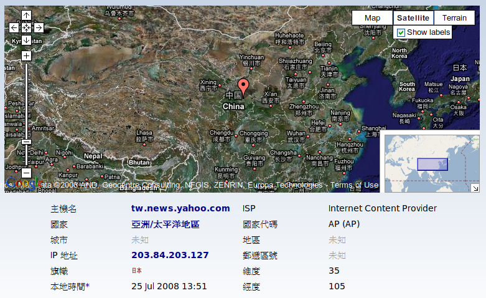The image size is (486, 298).
Task: Pan the map up with the arrow
Action: point(26,15)
